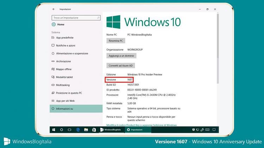Minimize the Impostazioni window
The image size is (264, 148).
(x=200, y=9)
